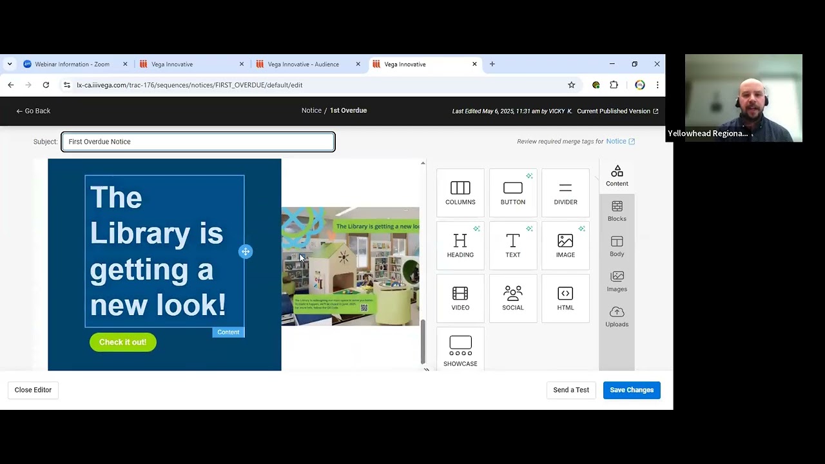Image resolution: width=825 pixels, height=464 pixels.
Task: Go back in the browser
Action: (x=11, y=85)
